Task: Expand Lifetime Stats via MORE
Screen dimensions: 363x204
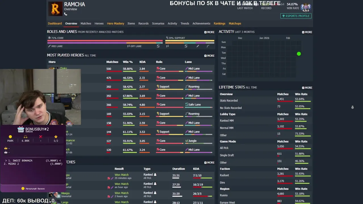Action: pos(307,88)
